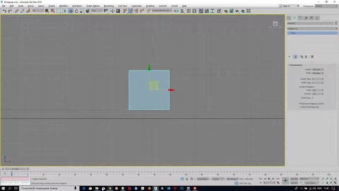Viewport: 339px width, 191px height.
Task: Click Add Time Tag
Action: coord(245,184)
